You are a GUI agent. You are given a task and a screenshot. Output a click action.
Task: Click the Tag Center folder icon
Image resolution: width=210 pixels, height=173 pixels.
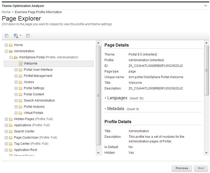[11, 144]
